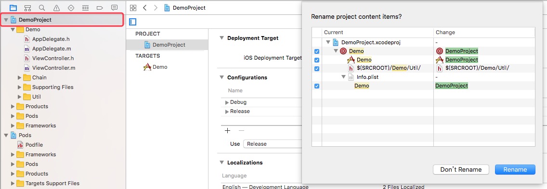This screenshot has height=189, width=547.
Task: Open the Issue navigator warning icon
Action: click(56, 8)
